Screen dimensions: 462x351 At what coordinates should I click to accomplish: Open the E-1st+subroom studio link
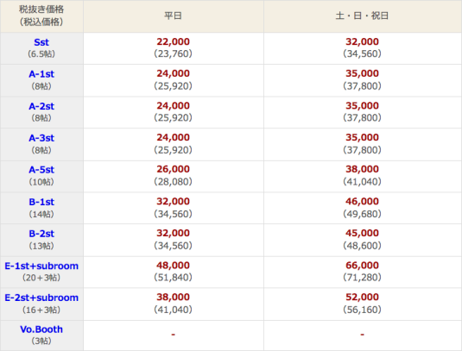tap(41, 266)
